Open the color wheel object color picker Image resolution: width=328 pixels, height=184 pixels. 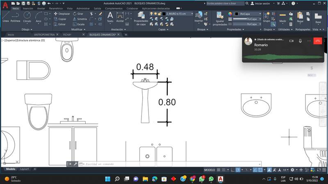click(x=230, y=14)
